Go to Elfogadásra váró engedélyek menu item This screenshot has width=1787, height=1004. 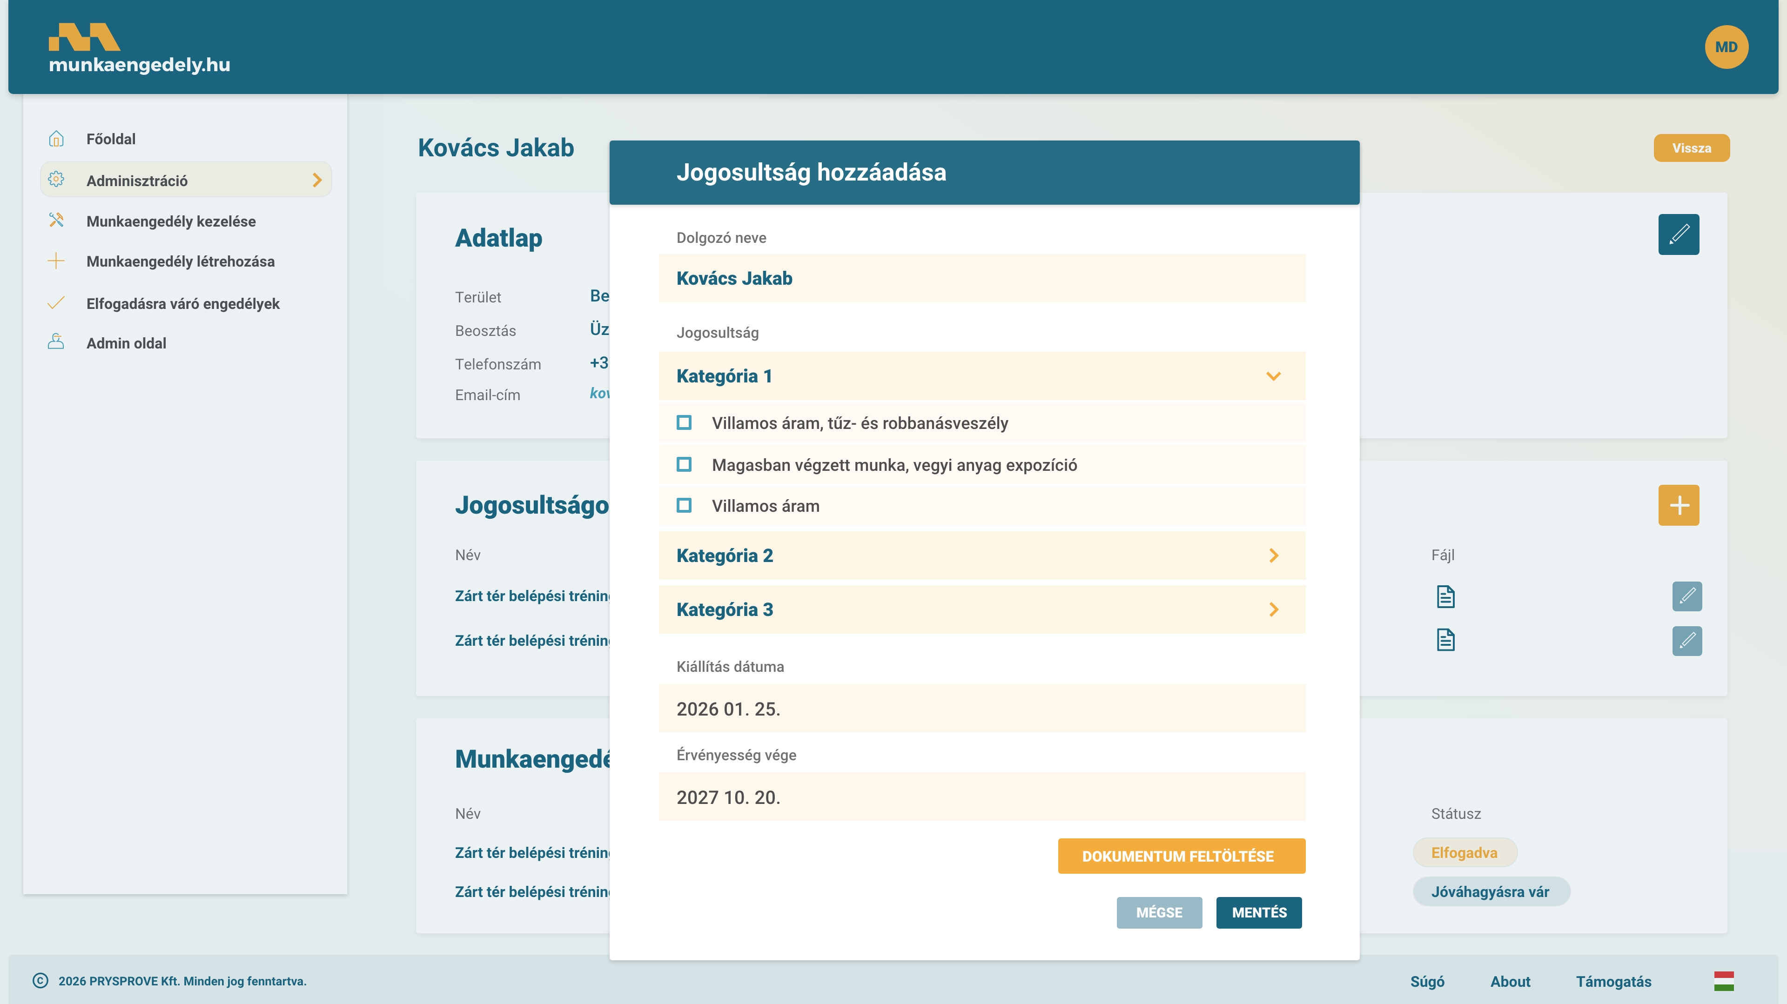182,304
